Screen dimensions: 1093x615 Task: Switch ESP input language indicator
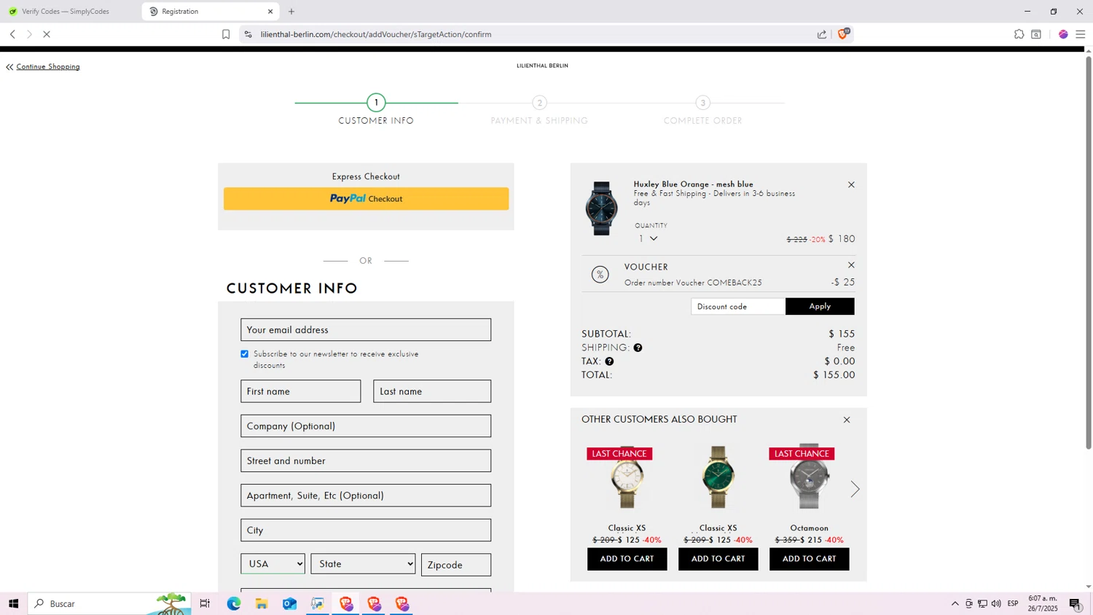[1013, 603]
